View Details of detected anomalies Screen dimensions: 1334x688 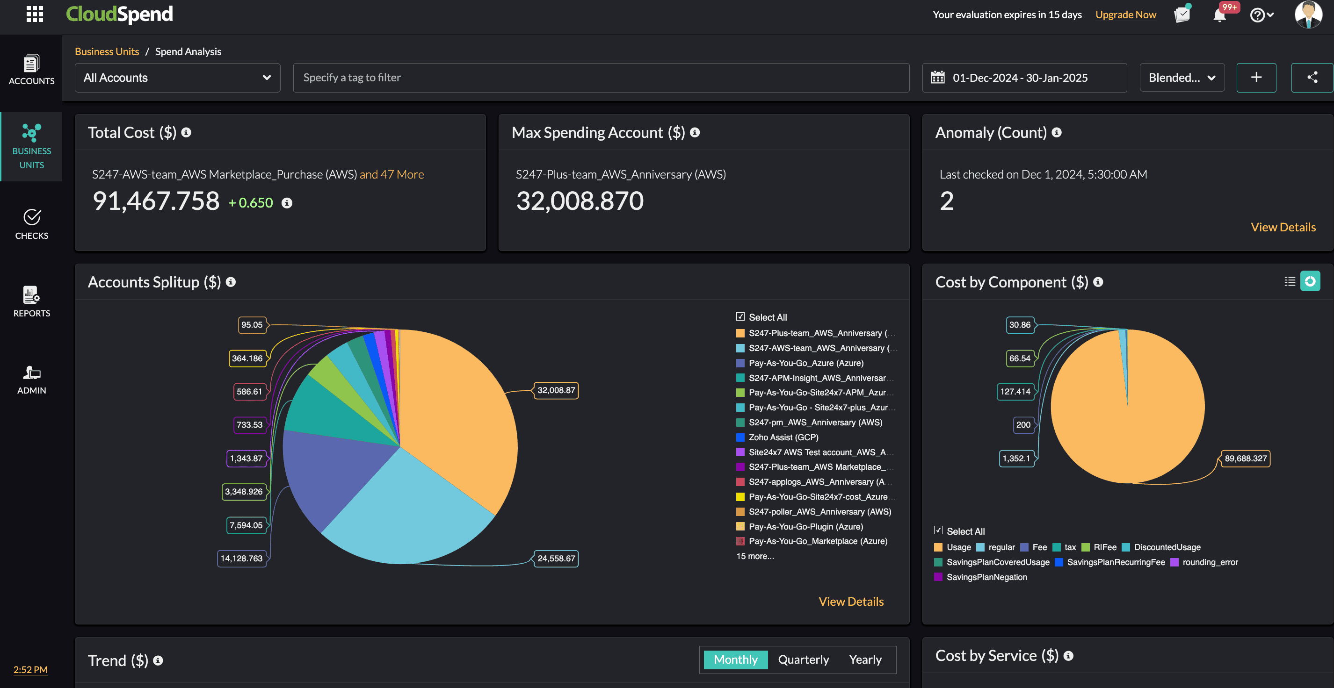[1283, 227]
